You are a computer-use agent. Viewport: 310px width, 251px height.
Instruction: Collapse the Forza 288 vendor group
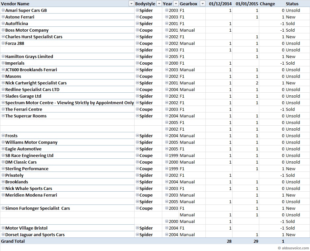(3, 43)
